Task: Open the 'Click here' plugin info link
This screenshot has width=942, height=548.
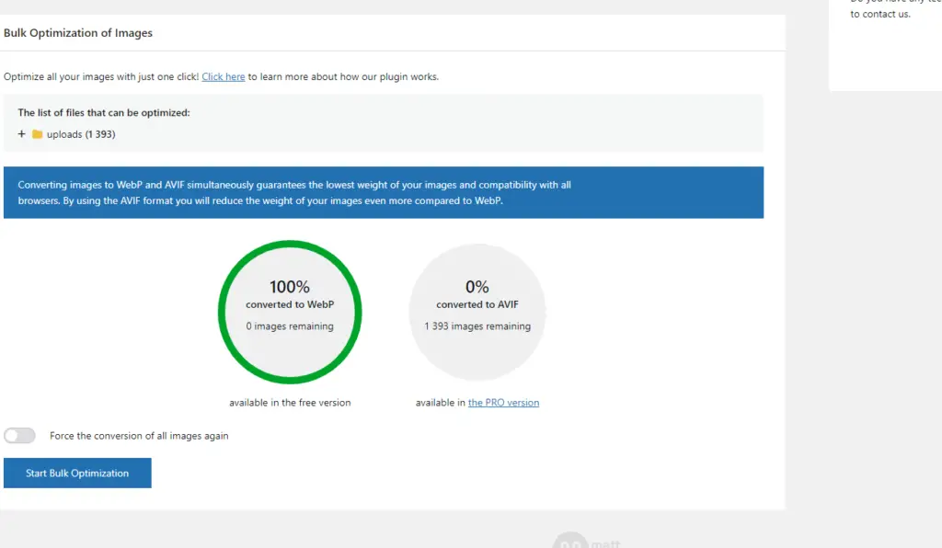Action: [x=224, y=77]
